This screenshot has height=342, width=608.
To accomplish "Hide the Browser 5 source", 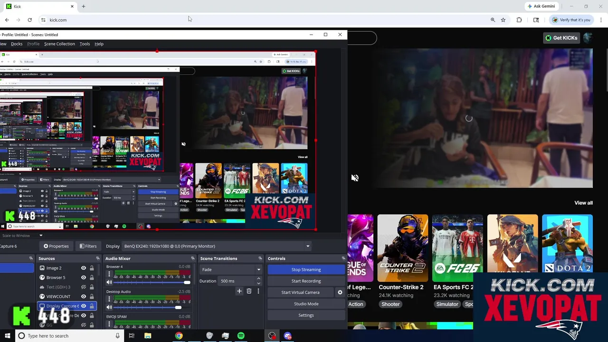I will 84,277.
